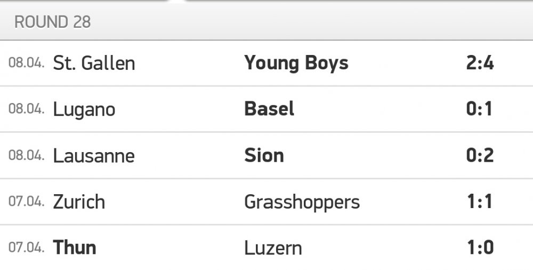Select Lausanne team name
533x270 pixels.
point(94,156)
